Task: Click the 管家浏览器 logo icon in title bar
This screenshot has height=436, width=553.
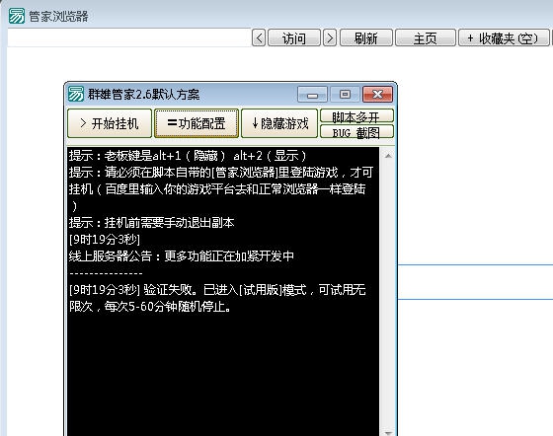Action: coord(17,16)
